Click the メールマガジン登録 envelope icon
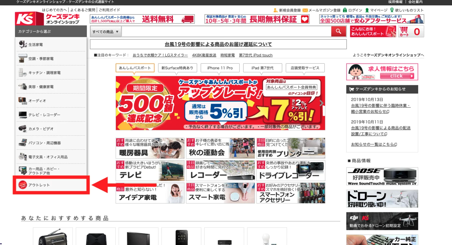 (305, 10)
